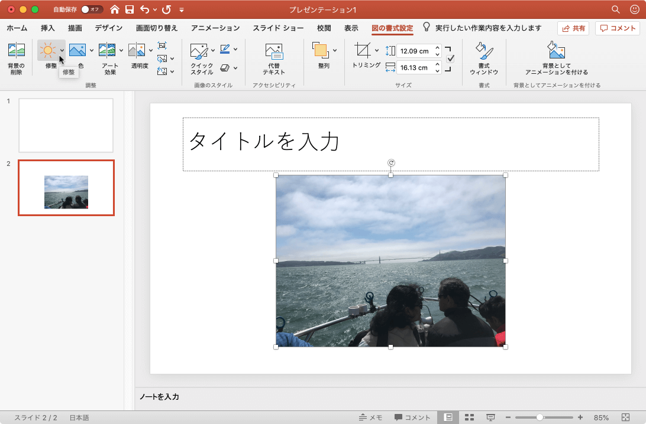The width and height of the screenshot is (646, 424).
Task: Open the Art Effects (アート効果) tool
Action: click(x=108, y=51)
